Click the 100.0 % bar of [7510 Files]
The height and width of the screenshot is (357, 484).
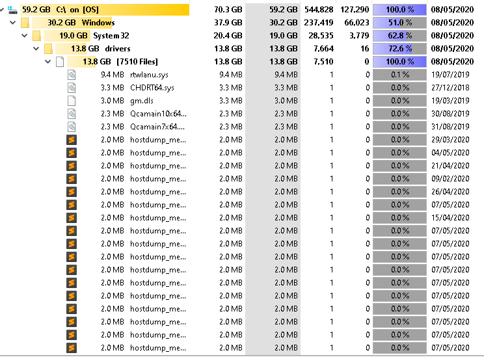[399, 61]
